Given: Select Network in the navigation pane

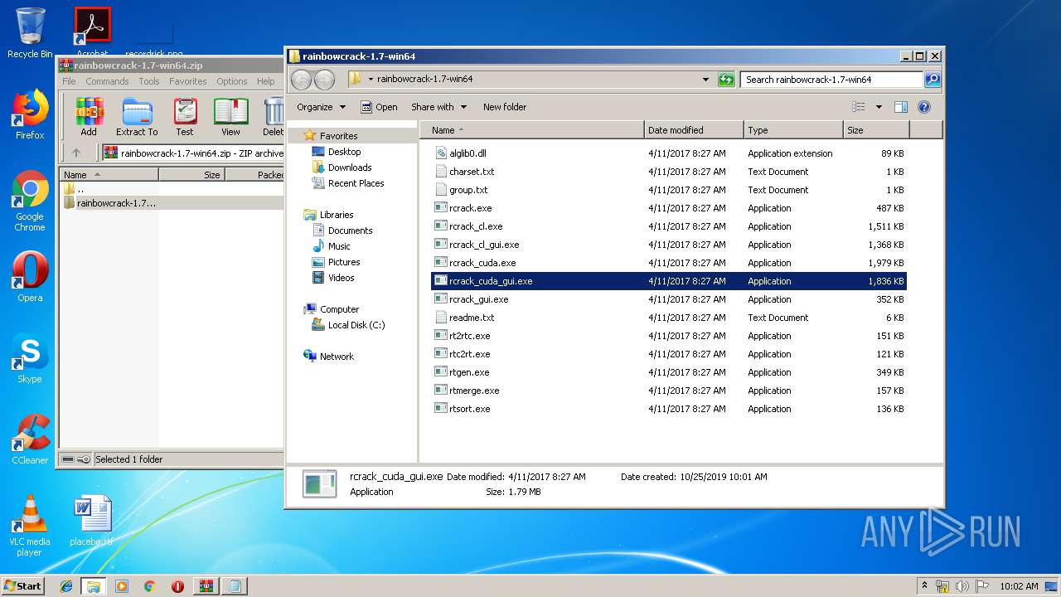Looking at the screenshot, I should (337, 357).
